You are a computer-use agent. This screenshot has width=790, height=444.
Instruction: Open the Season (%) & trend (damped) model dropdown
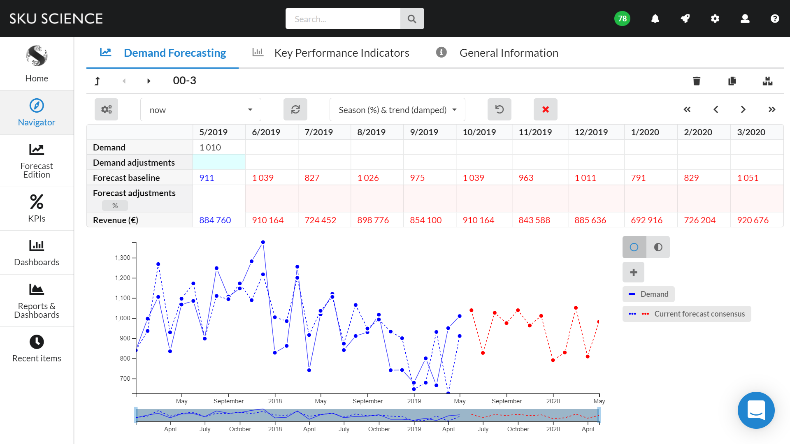(396, 109)
